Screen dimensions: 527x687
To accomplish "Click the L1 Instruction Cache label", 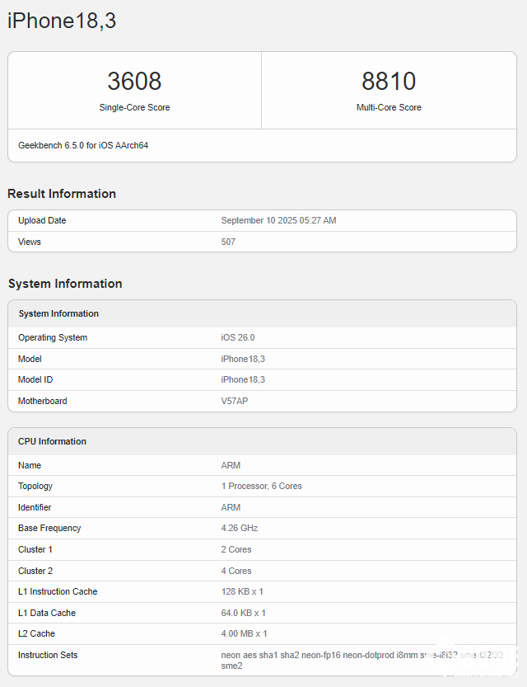I will 58,592.
